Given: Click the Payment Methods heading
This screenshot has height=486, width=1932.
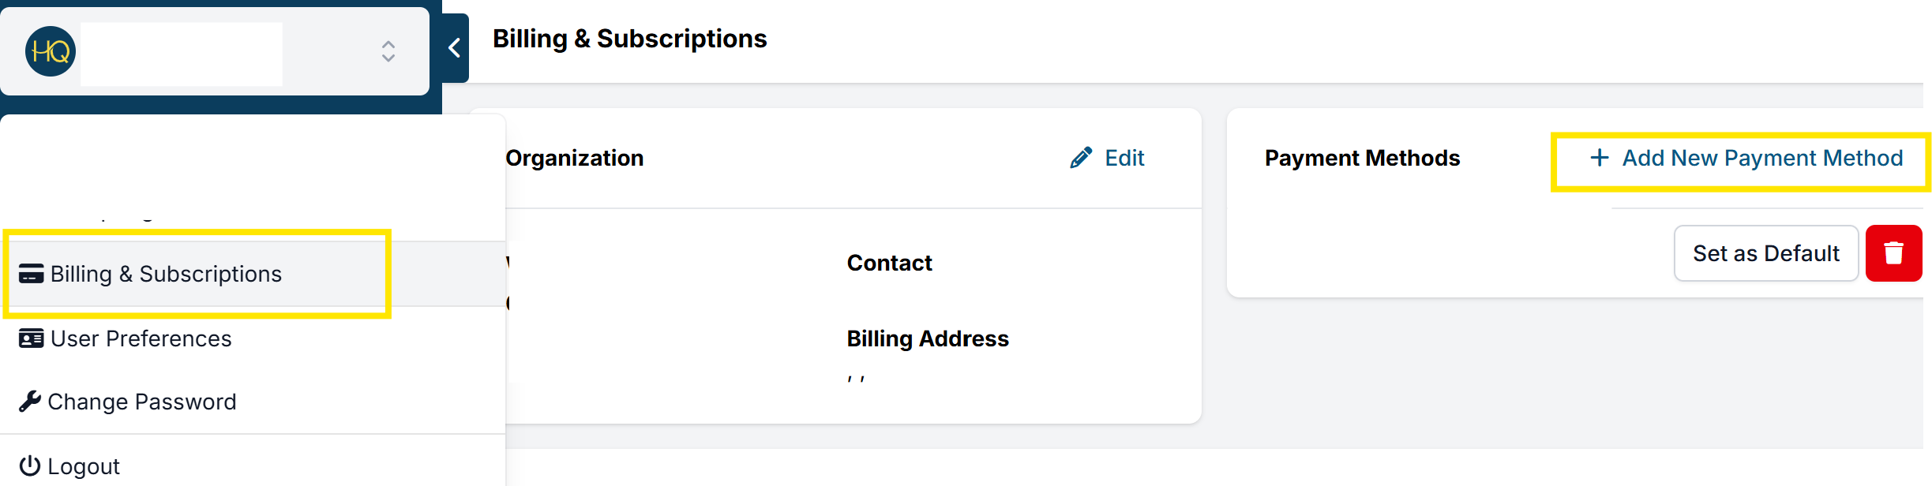Looking at the screenshot, I should [1362, 158].
